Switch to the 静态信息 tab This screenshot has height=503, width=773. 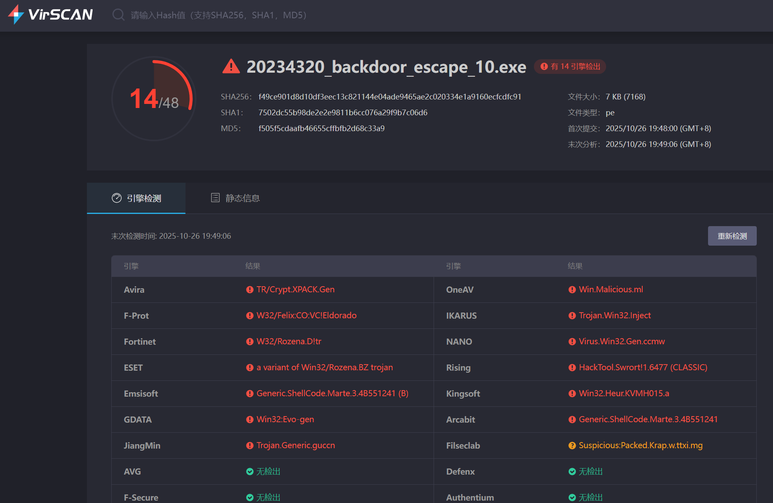pos(235,198)
